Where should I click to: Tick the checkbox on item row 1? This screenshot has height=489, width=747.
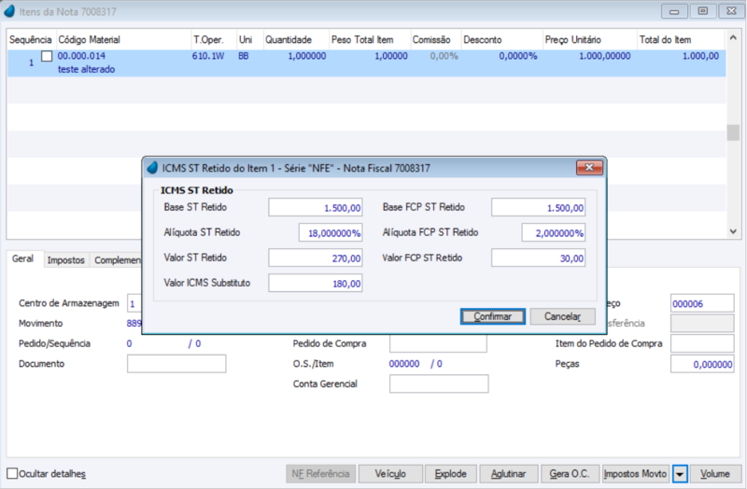pyautogui.click(x=47, y=56)
